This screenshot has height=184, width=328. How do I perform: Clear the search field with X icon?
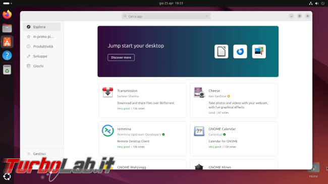pyautogui.click(x=207, y=16)
